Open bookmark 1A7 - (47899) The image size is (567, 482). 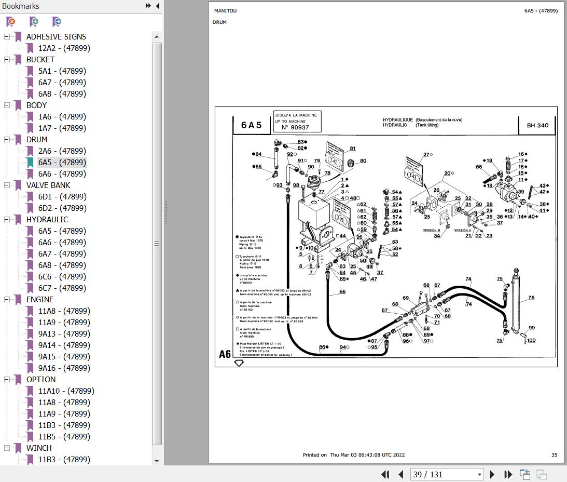pyautogui.click(x=62, y=128)
